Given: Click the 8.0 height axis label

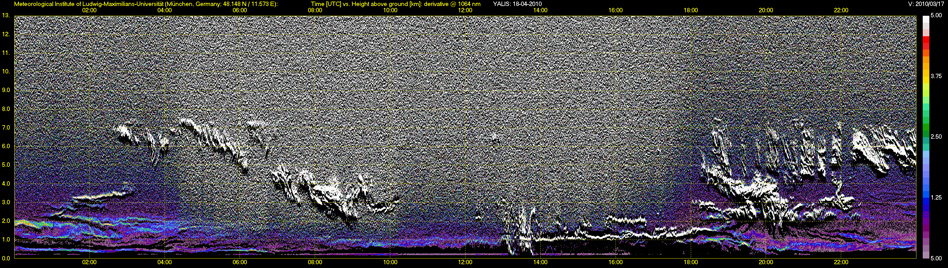Looking at the screenshot, I should (x=6, y=109).
